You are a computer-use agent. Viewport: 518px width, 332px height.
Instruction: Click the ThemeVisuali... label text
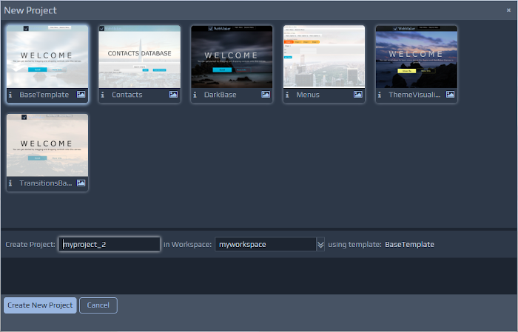[414, 95]
